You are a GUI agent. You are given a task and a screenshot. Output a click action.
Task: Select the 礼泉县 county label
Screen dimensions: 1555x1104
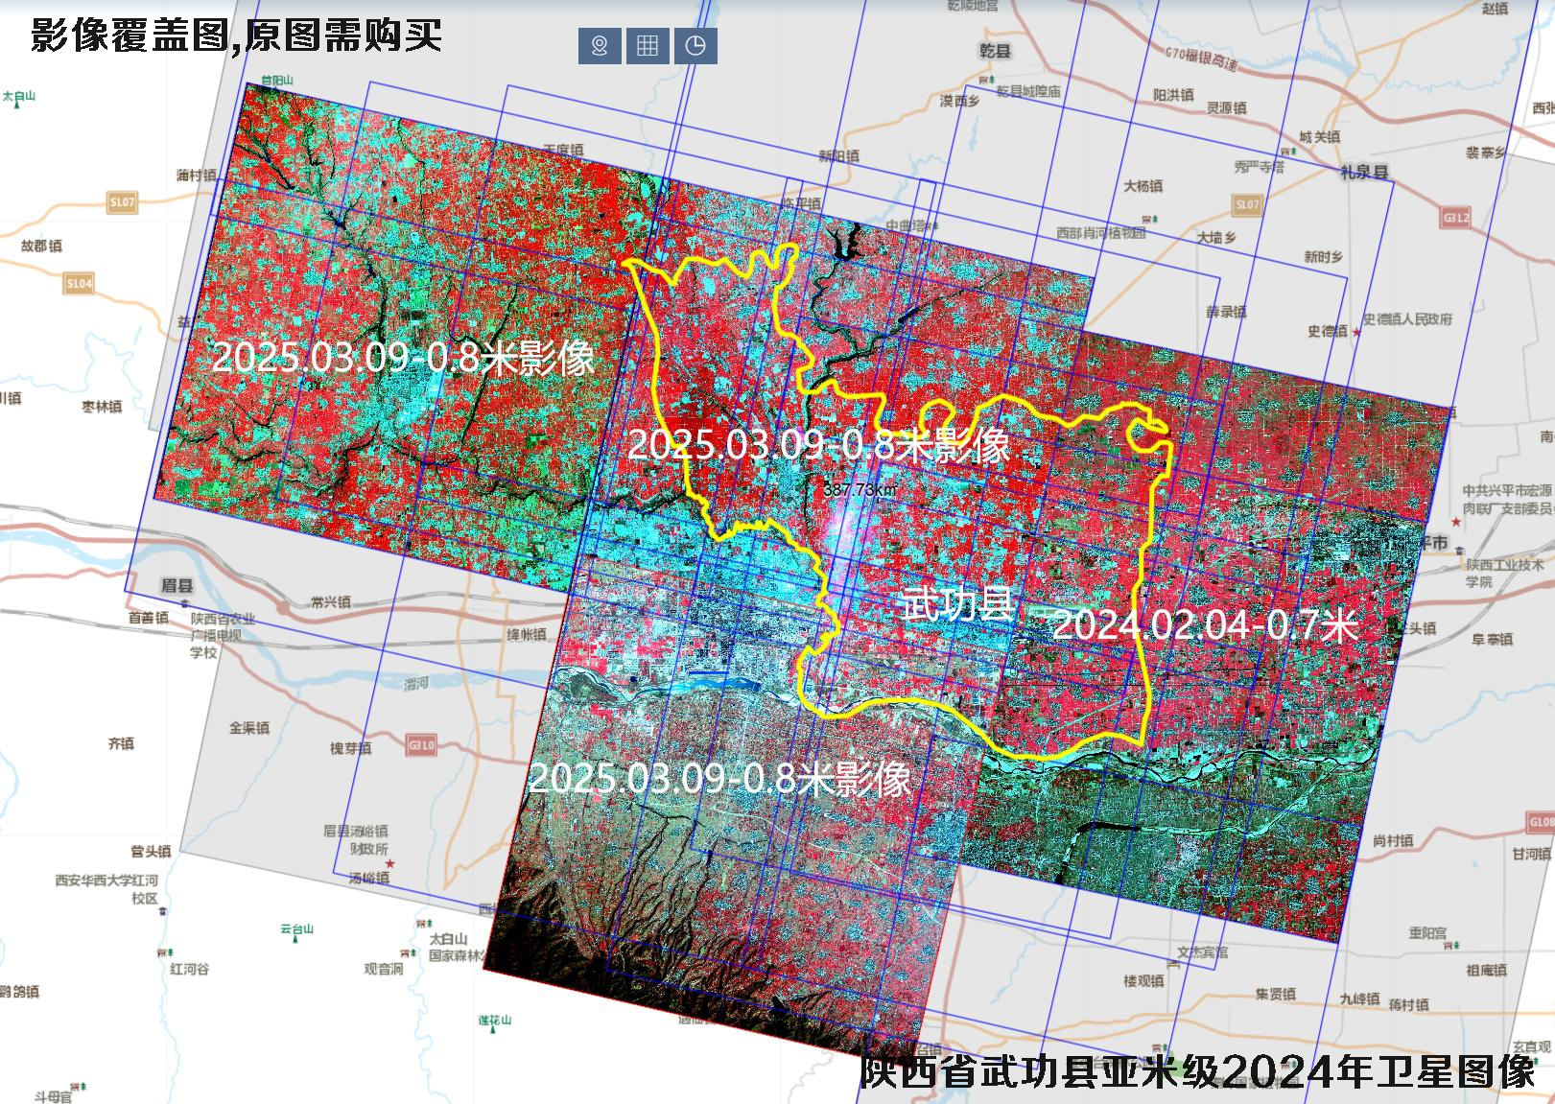pyautogui.click(x=1364, y=173)
